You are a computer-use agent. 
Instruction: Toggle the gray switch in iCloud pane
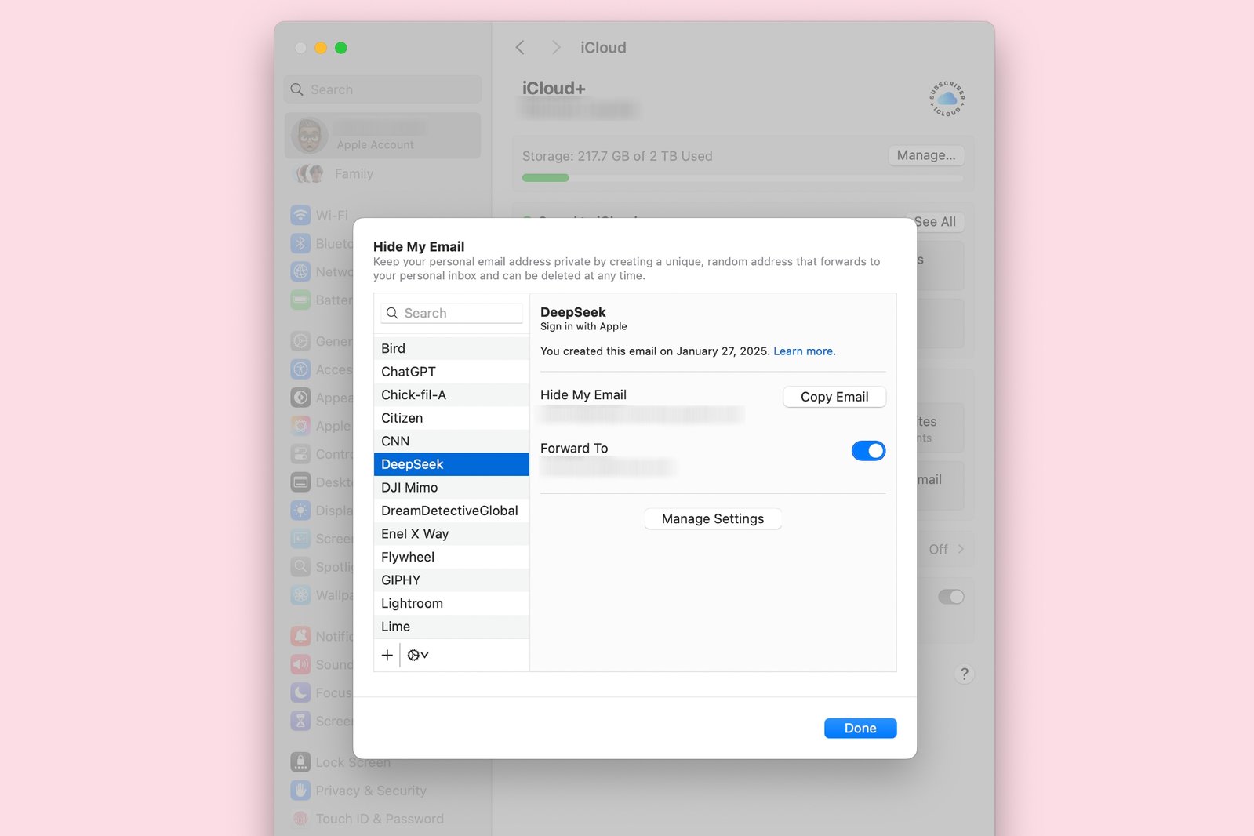[x=950, y=597]
